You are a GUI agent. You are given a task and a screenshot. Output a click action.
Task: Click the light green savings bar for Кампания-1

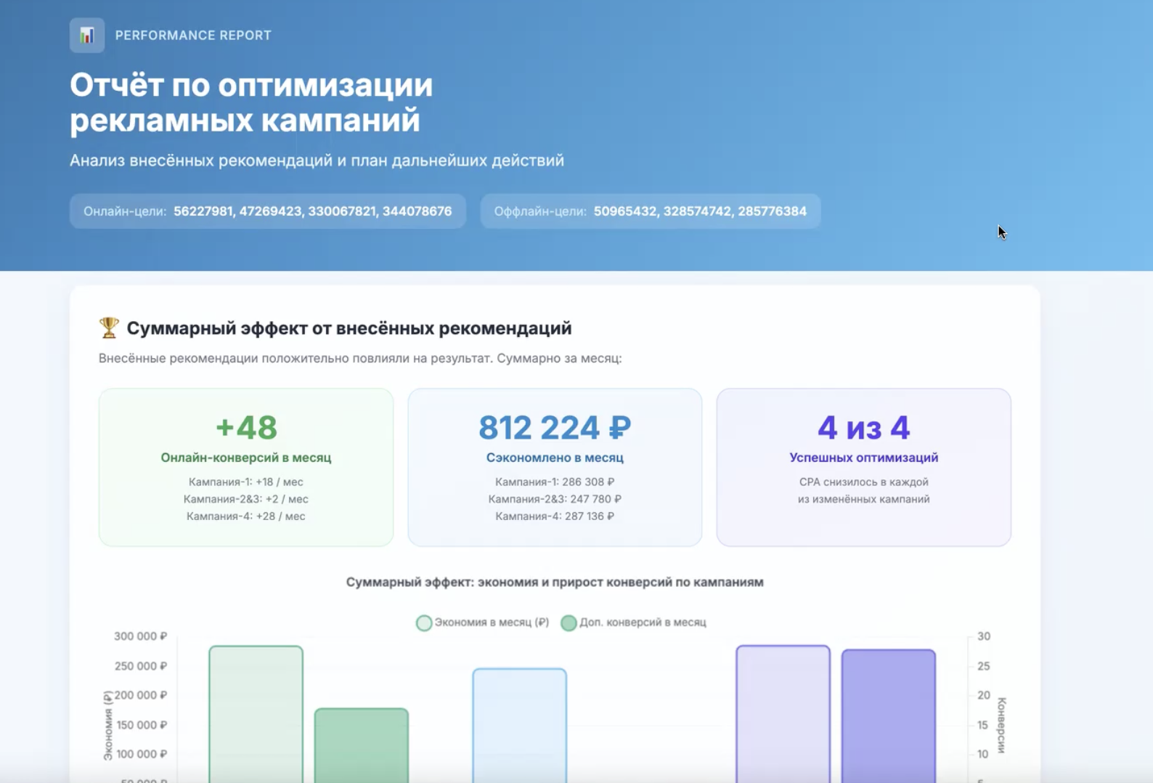tap(256, 714)
